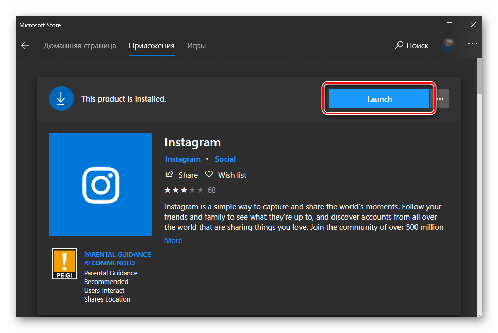498x333 pixels.
Task: Click the star rating row
Action: [184, 190]
